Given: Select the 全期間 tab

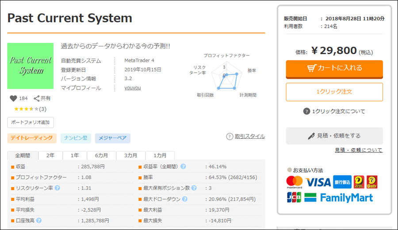Looking at the screenshot, I should click(23, 156).
